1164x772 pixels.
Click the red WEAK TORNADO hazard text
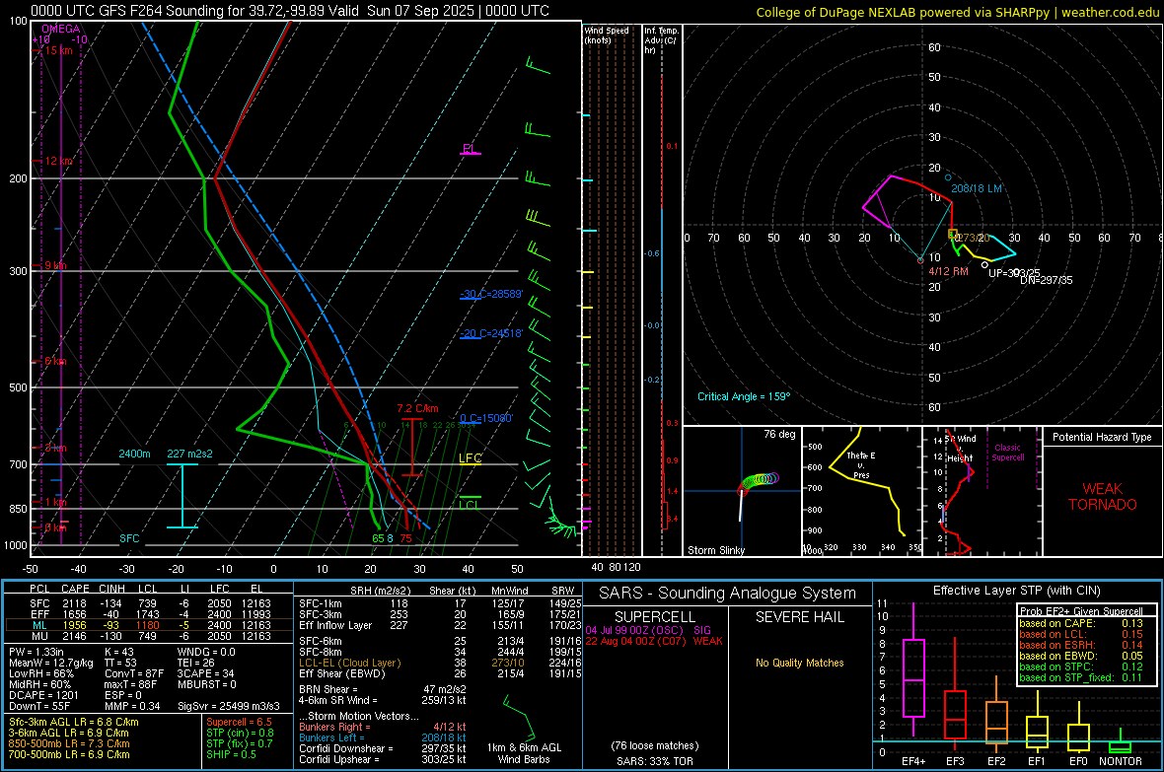(1103, 497)
